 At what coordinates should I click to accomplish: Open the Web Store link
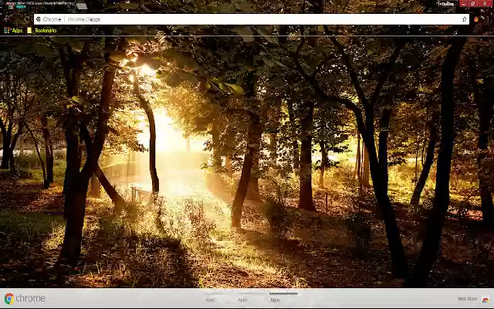pyautogui.click(x=467, y=299)
